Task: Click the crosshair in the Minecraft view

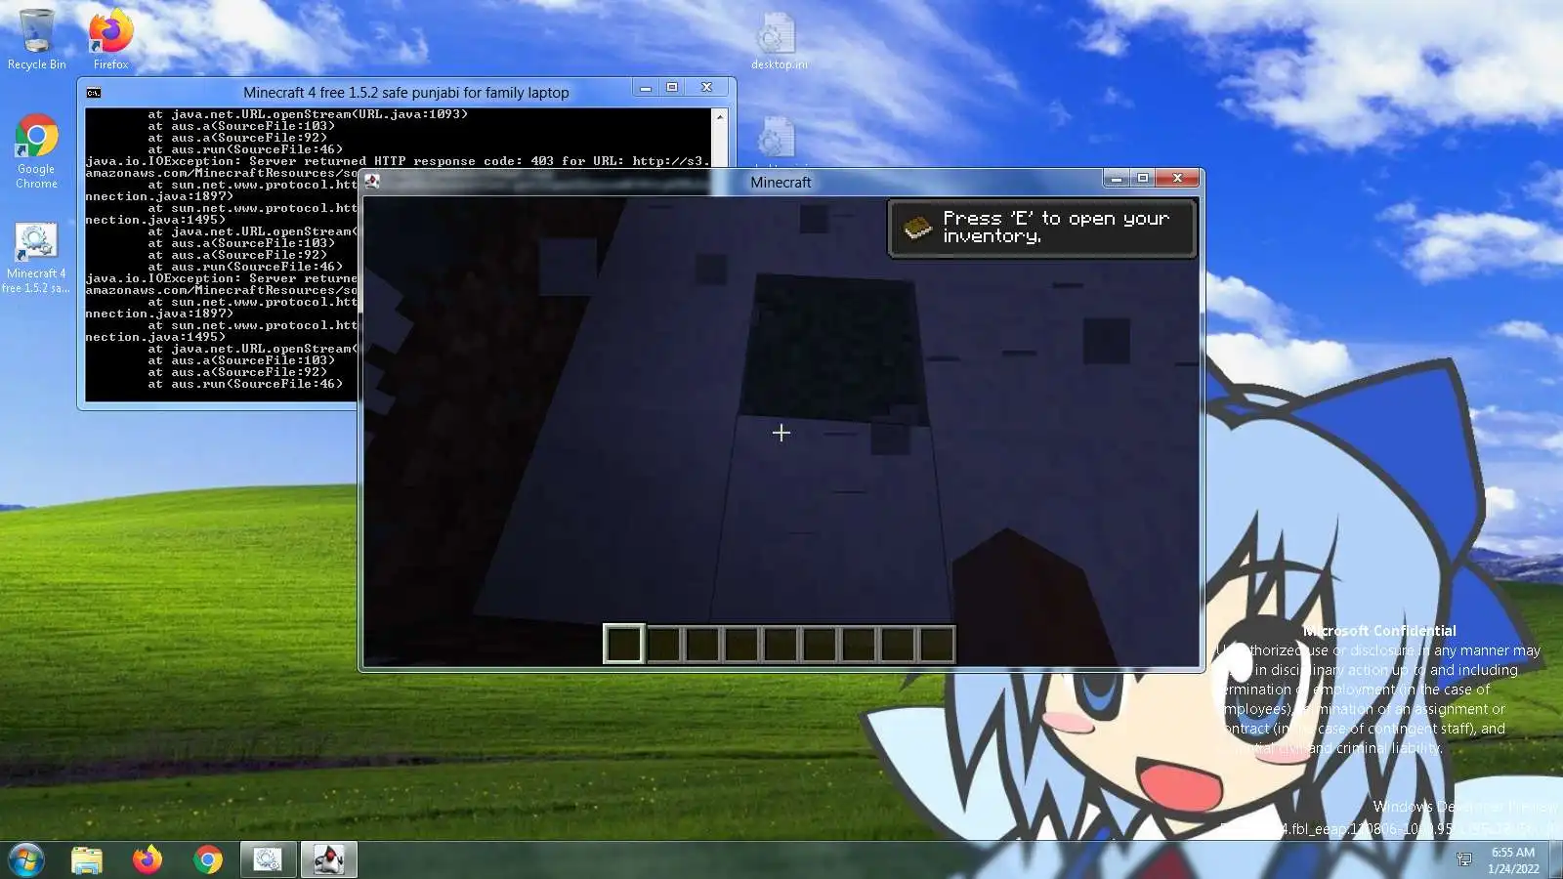Action: pyautogui.click(x=781, y=433)
